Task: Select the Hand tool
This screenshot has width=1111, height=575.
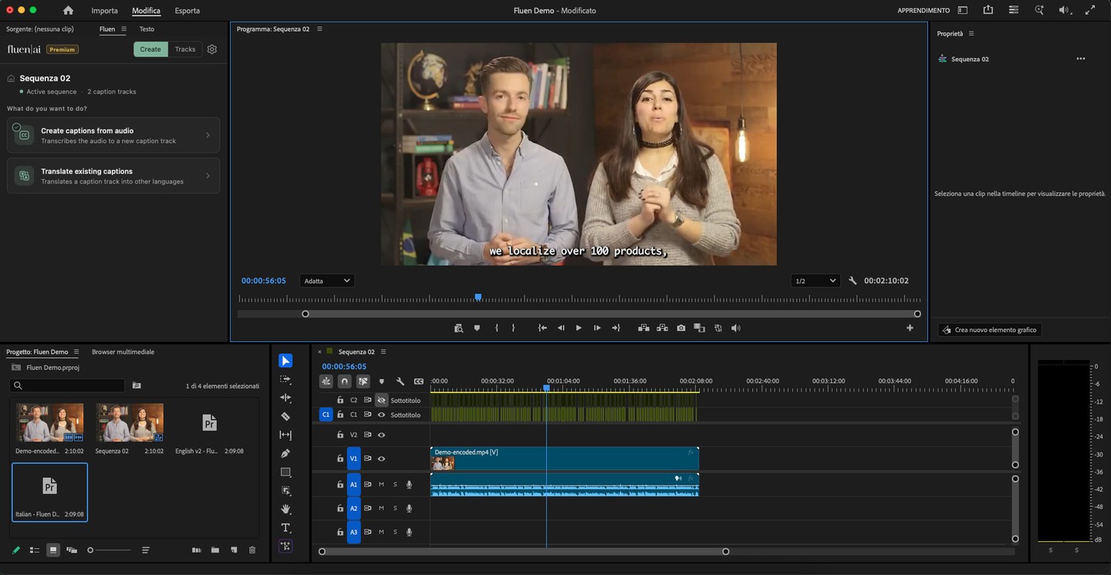Action: point(285,509)
